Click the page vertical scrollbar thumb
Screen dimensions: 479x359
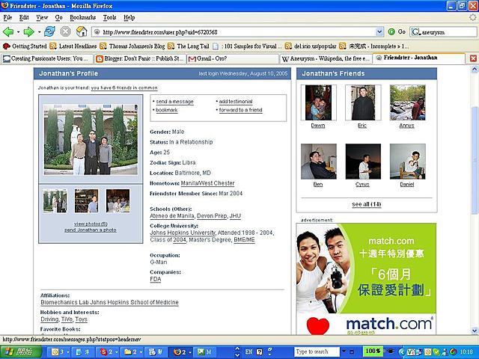point(475,160)
